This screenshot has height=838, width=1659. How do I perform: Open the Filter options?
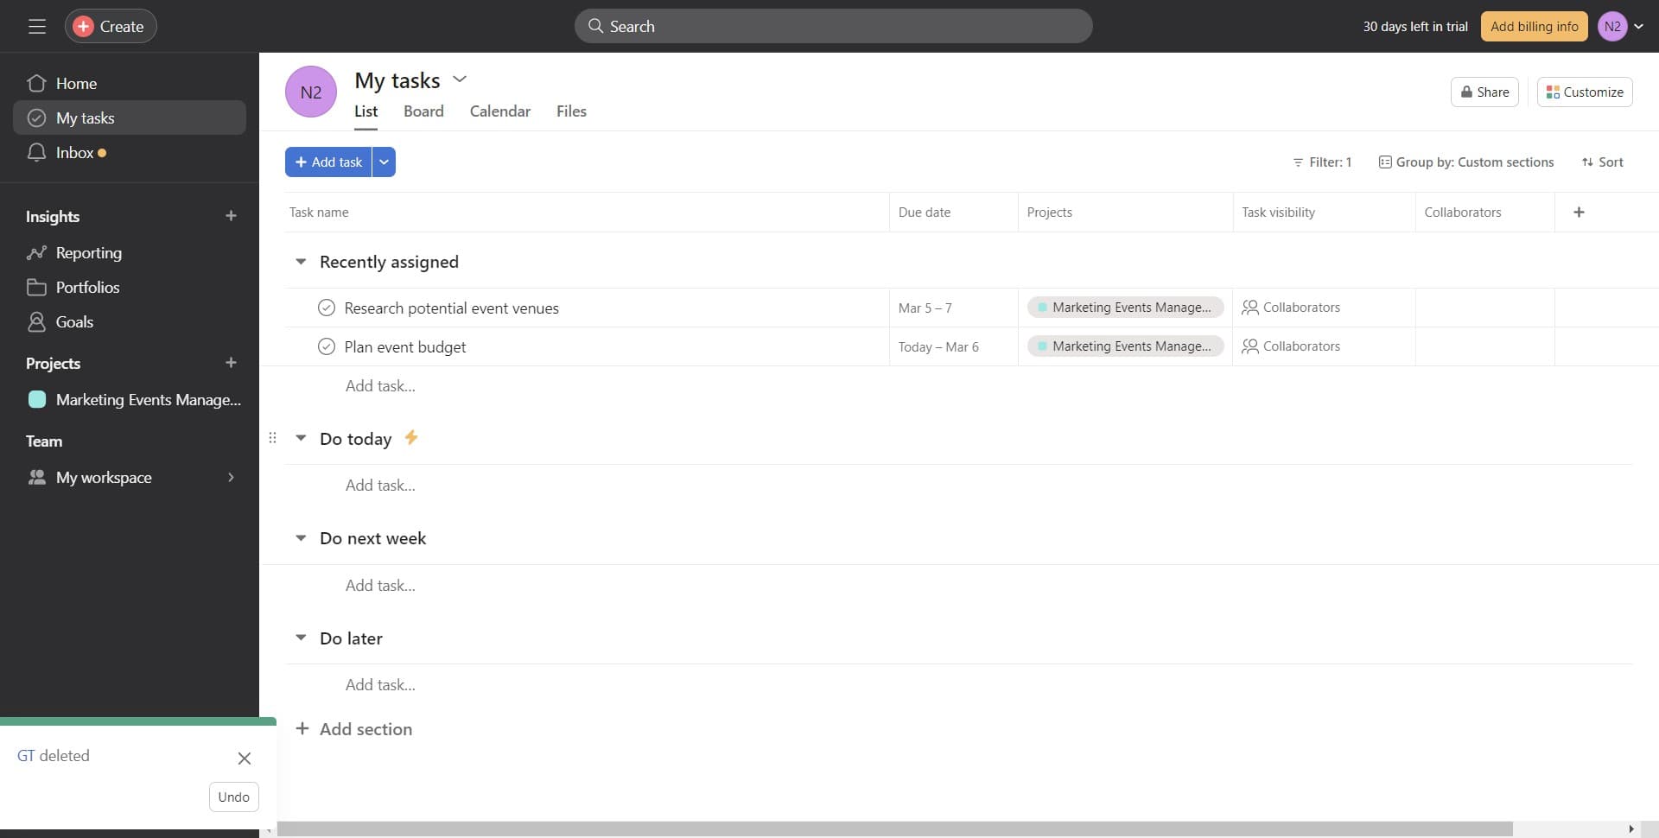coord(1322,162)
